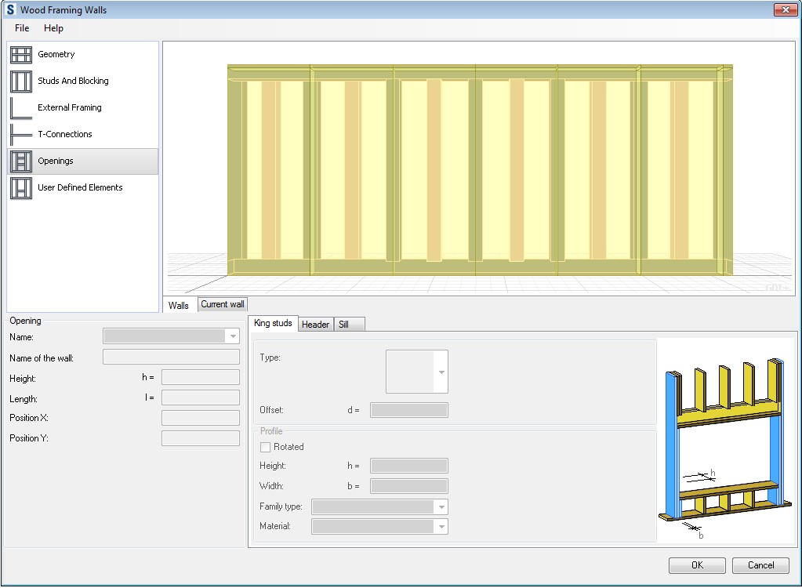
Task: Open the T-Connections settings panel
Action: pos(20,134)
